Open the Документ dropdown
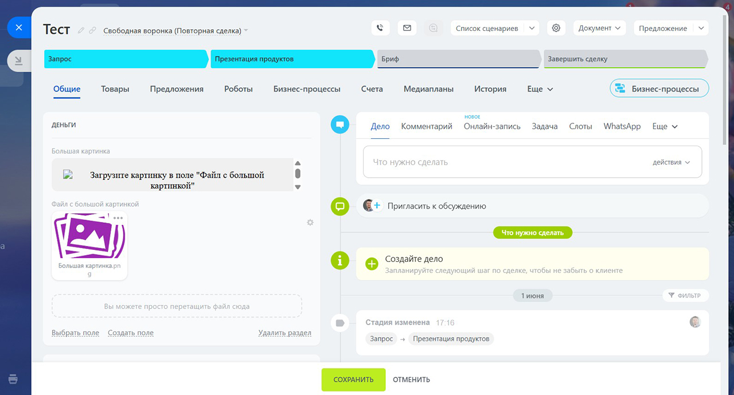Viewport: 734px width, 395px height. tap(600, 28)
